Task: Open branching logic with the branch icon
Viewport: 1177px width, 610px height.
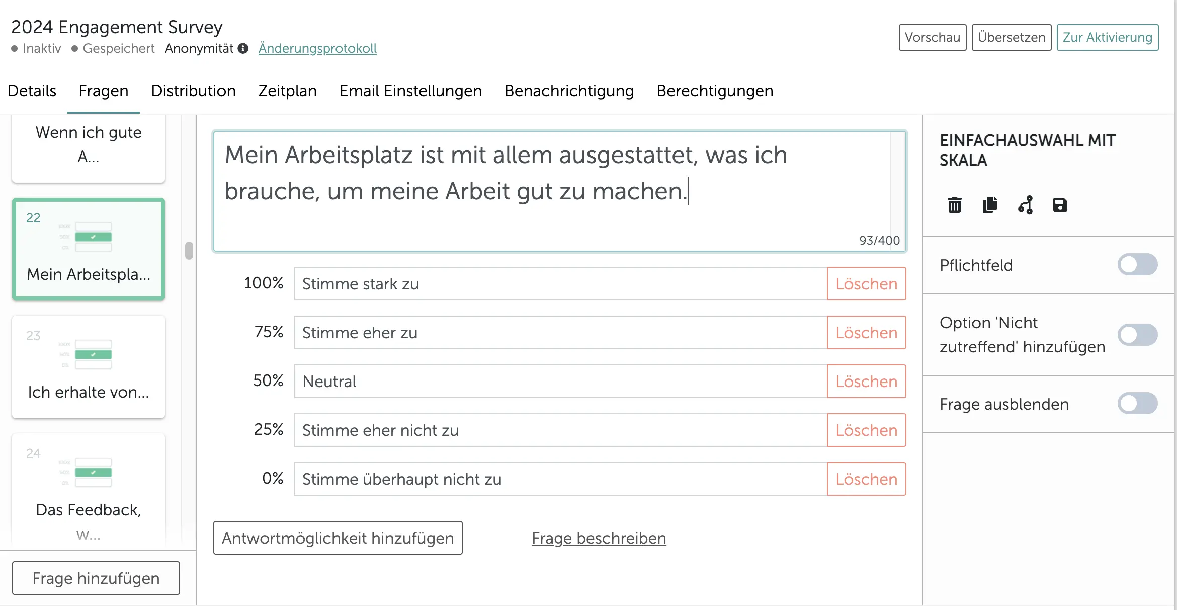Action: tap(1025, 205)
